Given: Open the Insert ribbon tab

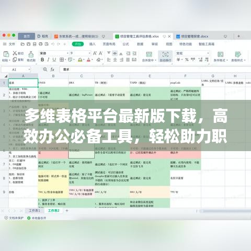Looking at the screenshot, I should coord(93,44).
